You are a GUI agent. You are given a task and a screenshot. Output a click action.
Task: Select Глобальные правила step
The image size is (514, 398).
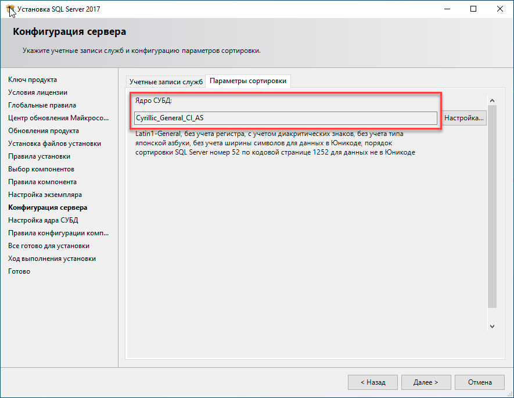pyautogui.click(x=42, y=105)
